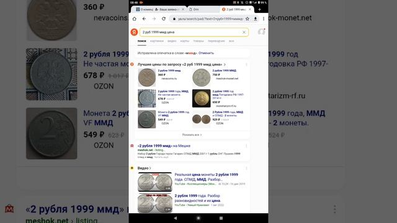Switch to the first 'О' browser tab
Viewport: 397px width, 223px height.
tap(145, 9)
